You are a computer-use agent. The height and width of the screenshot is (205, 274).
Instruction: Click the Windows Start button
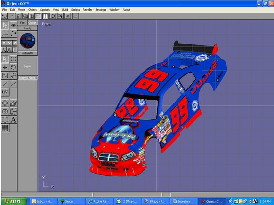[x=14, y=201]
